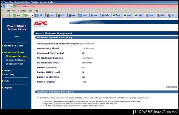Open the Tools menu
The image size is (179, 115).
click(30, 11)
